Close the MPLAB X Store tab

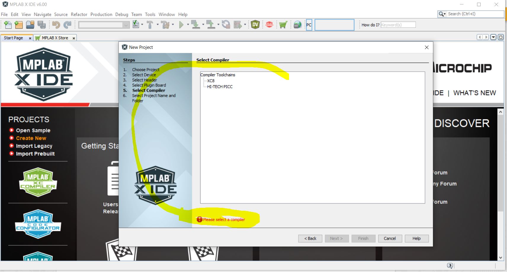coord(74,38)
